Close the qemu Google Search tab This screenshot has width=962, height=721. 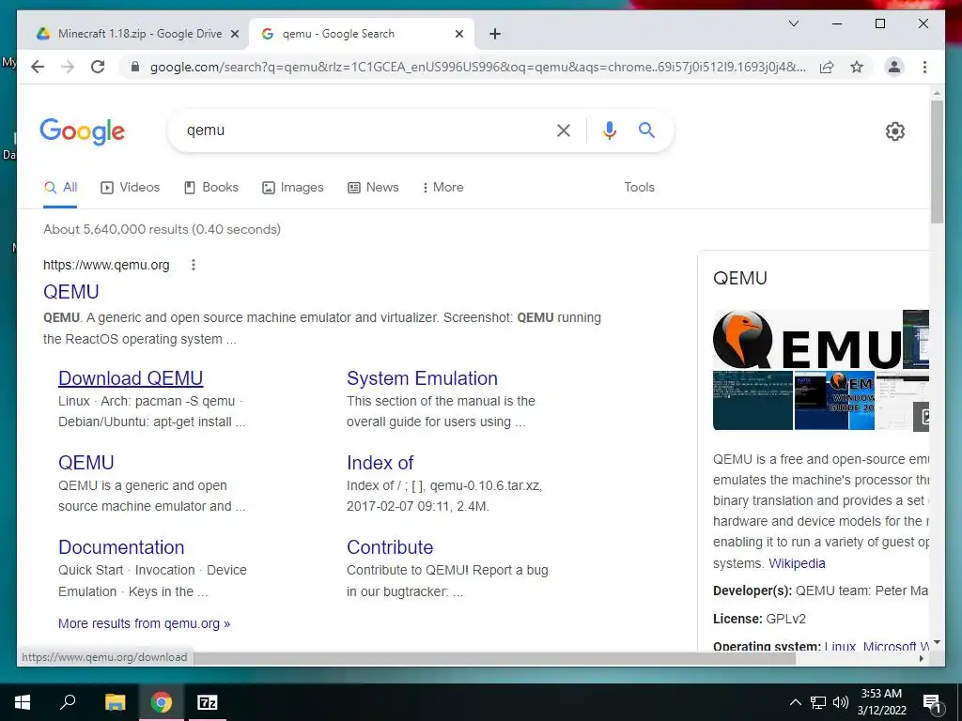tap(458, 34)
